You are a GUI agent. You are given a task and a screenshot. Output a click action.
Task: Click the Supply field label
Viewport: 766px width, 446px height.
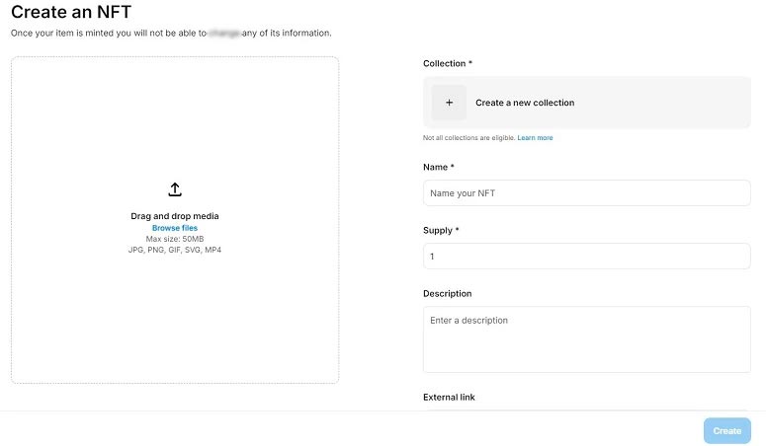pyautogui.click(x=441, y=231)
